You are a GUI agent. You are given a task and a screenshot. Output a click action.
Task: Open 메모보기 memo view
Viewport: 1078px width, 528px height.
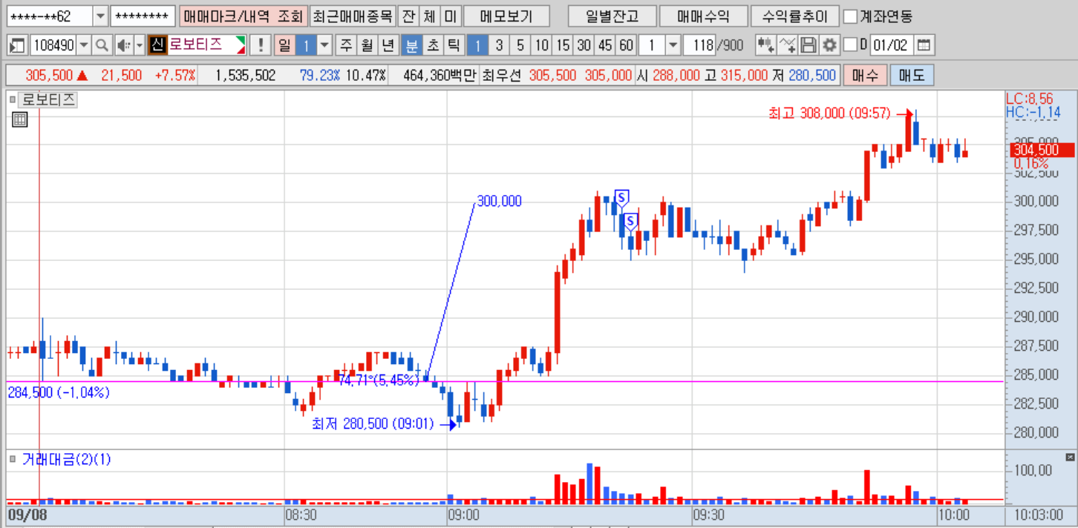[x=506, y=16]
